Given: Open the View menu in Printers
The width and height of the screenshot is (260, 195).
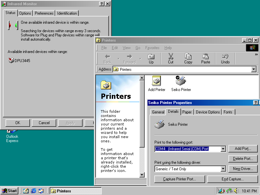Looking at the screenshot, I should tap(126, 48).
